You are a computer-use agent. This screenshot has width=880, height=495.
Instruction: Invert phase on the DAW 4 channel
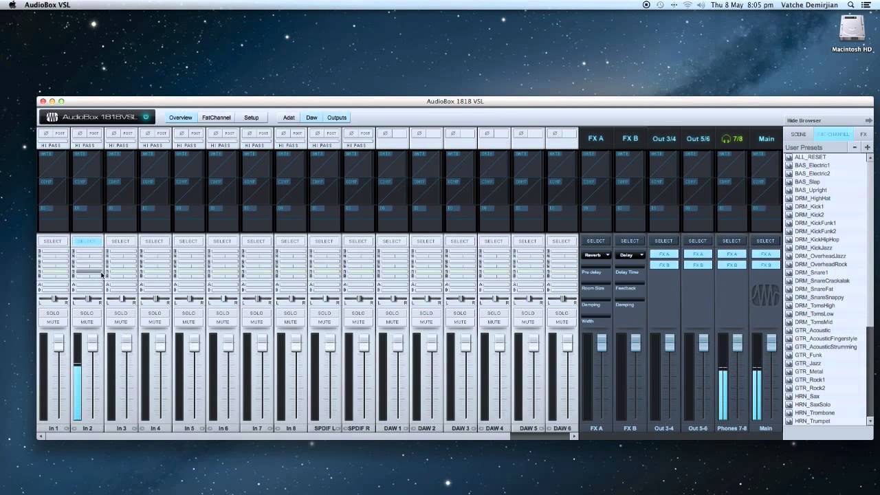click(x=487, y=133)
